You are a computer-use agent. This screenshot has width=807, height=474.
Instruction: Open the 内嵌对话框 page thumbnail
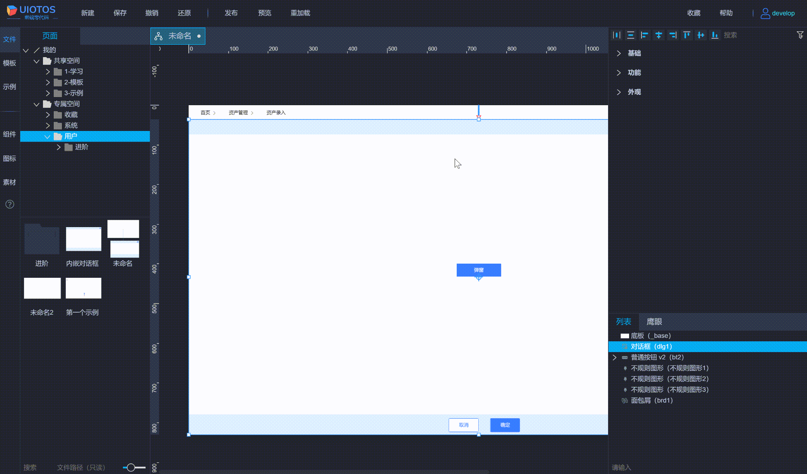[83, 239]
